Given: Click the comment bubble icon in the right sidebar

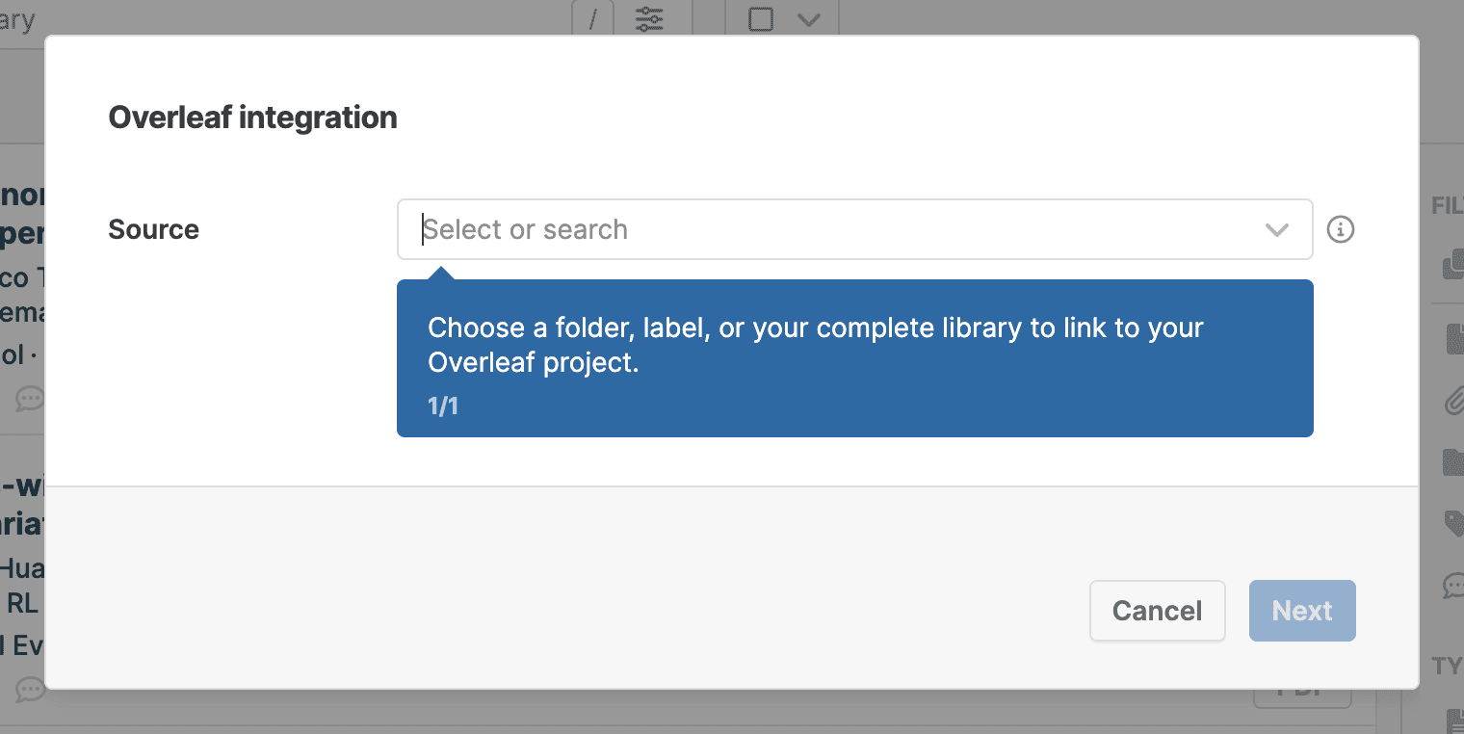Looking at the screenshot, I should (x=1453, y=585).
